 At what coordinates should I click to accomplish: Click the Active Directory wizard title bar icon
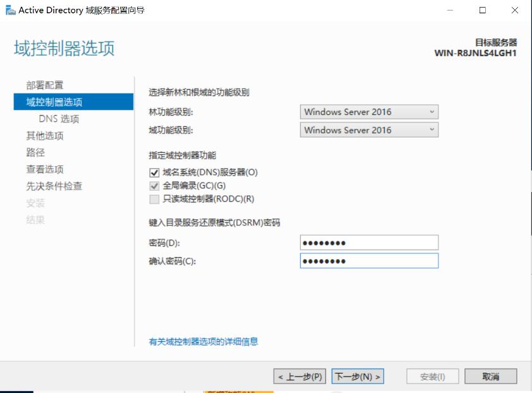point(9,10)
